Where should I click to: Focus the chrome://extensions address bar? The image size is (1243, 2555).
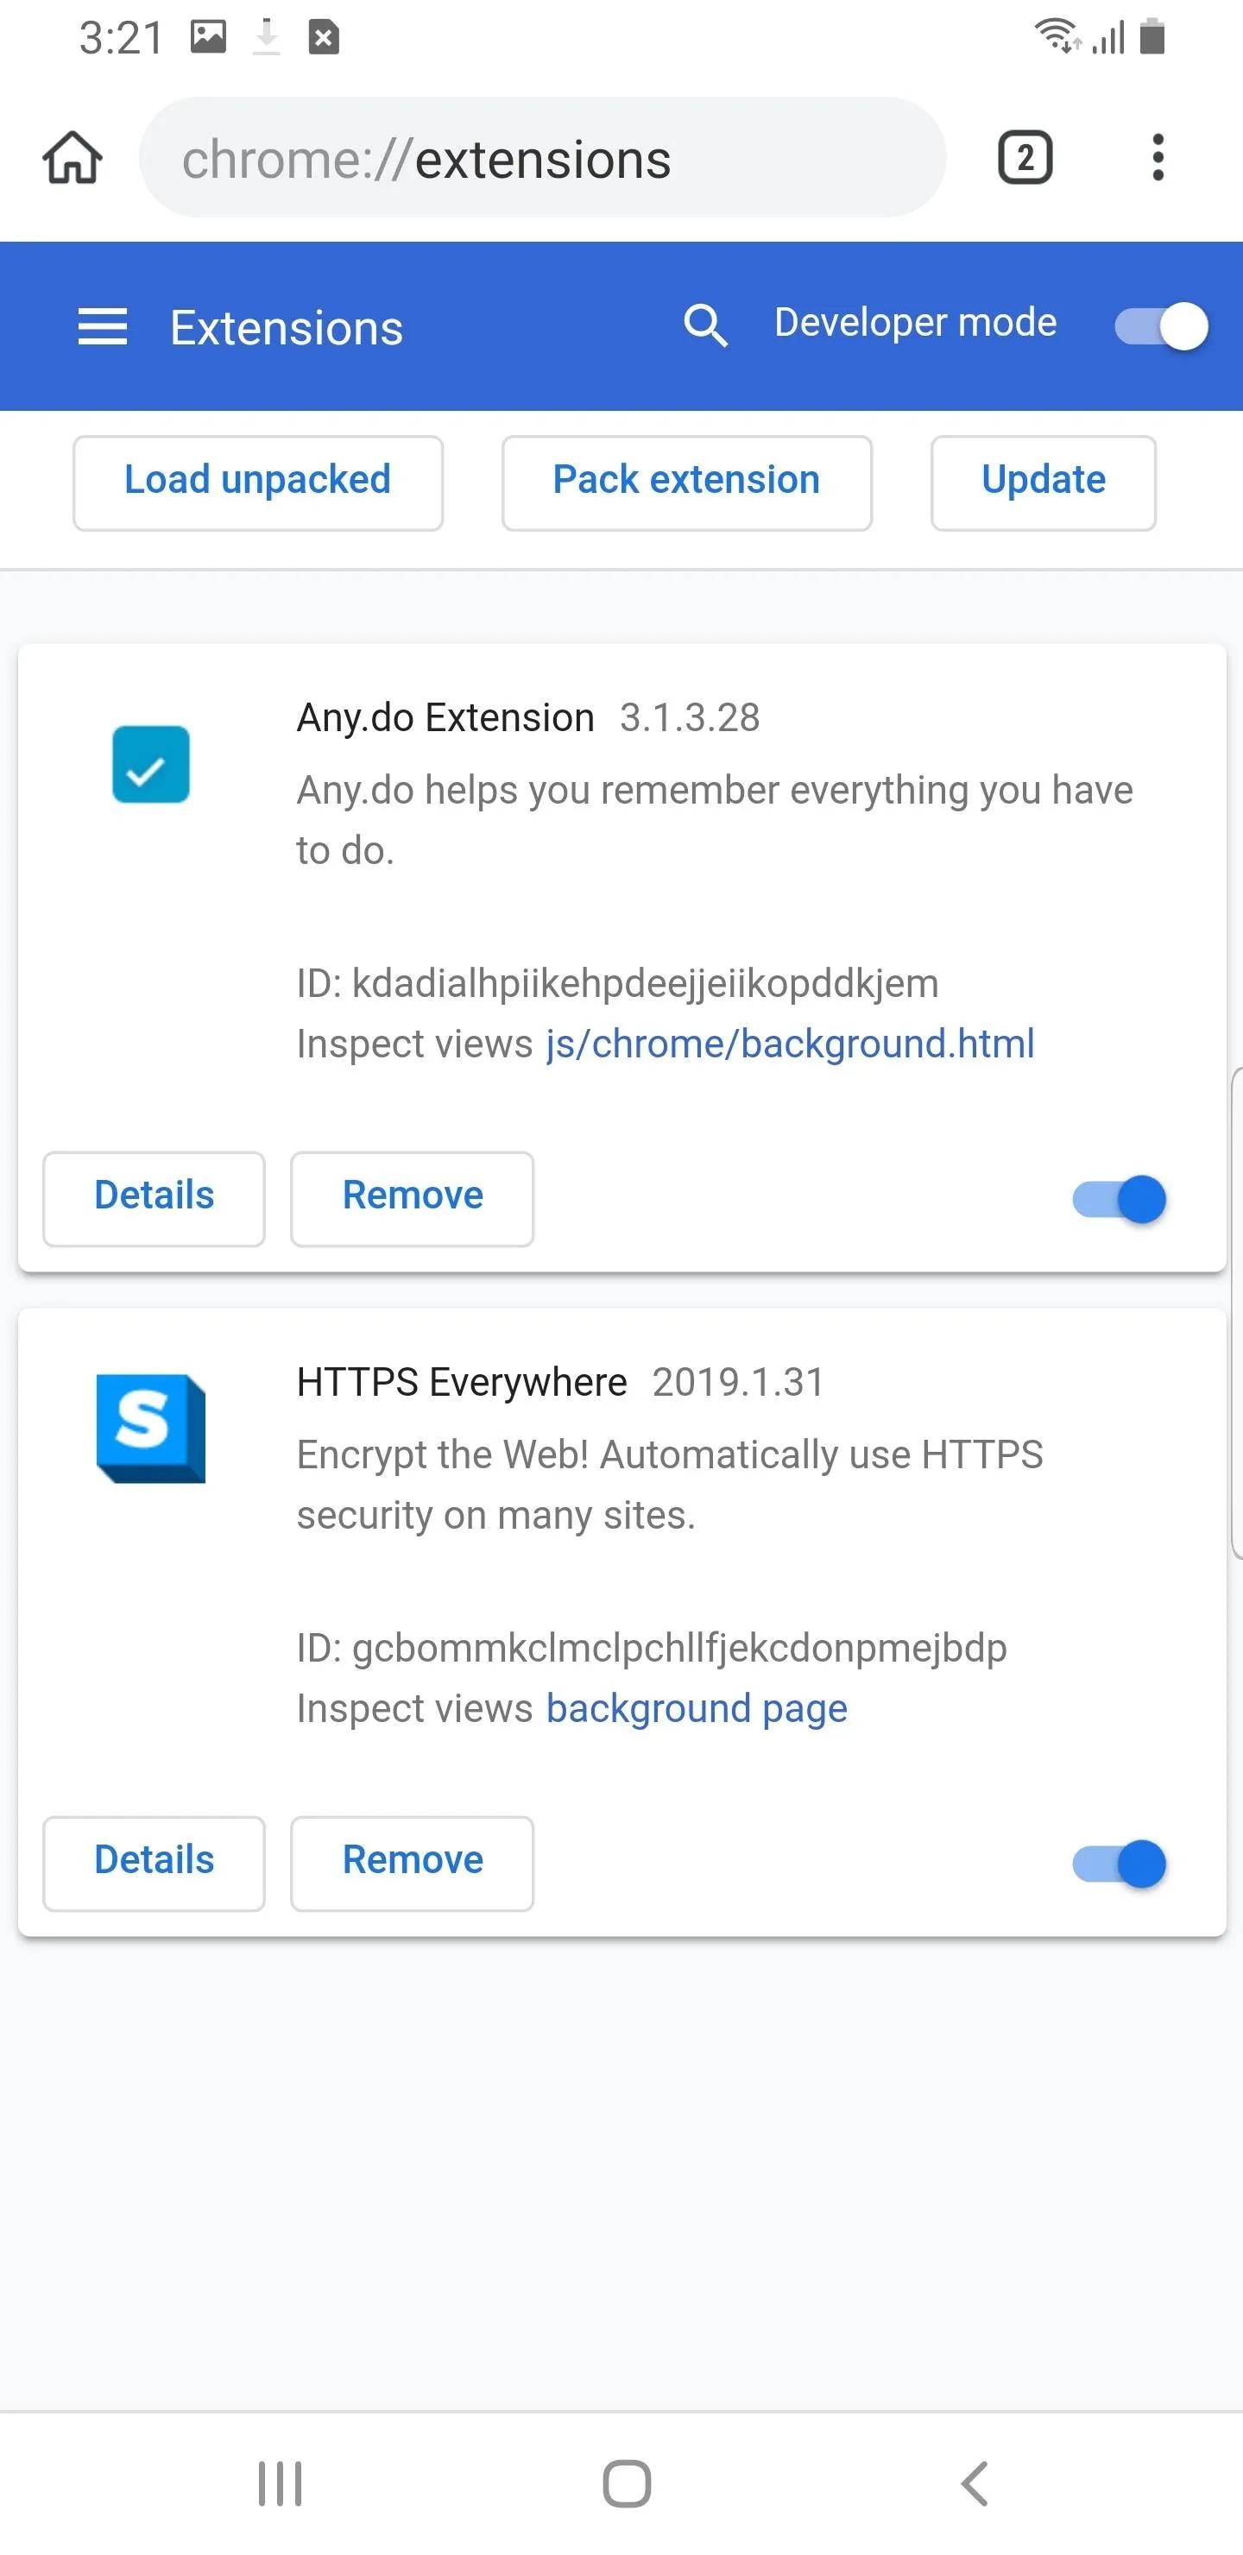click(541, 158)
